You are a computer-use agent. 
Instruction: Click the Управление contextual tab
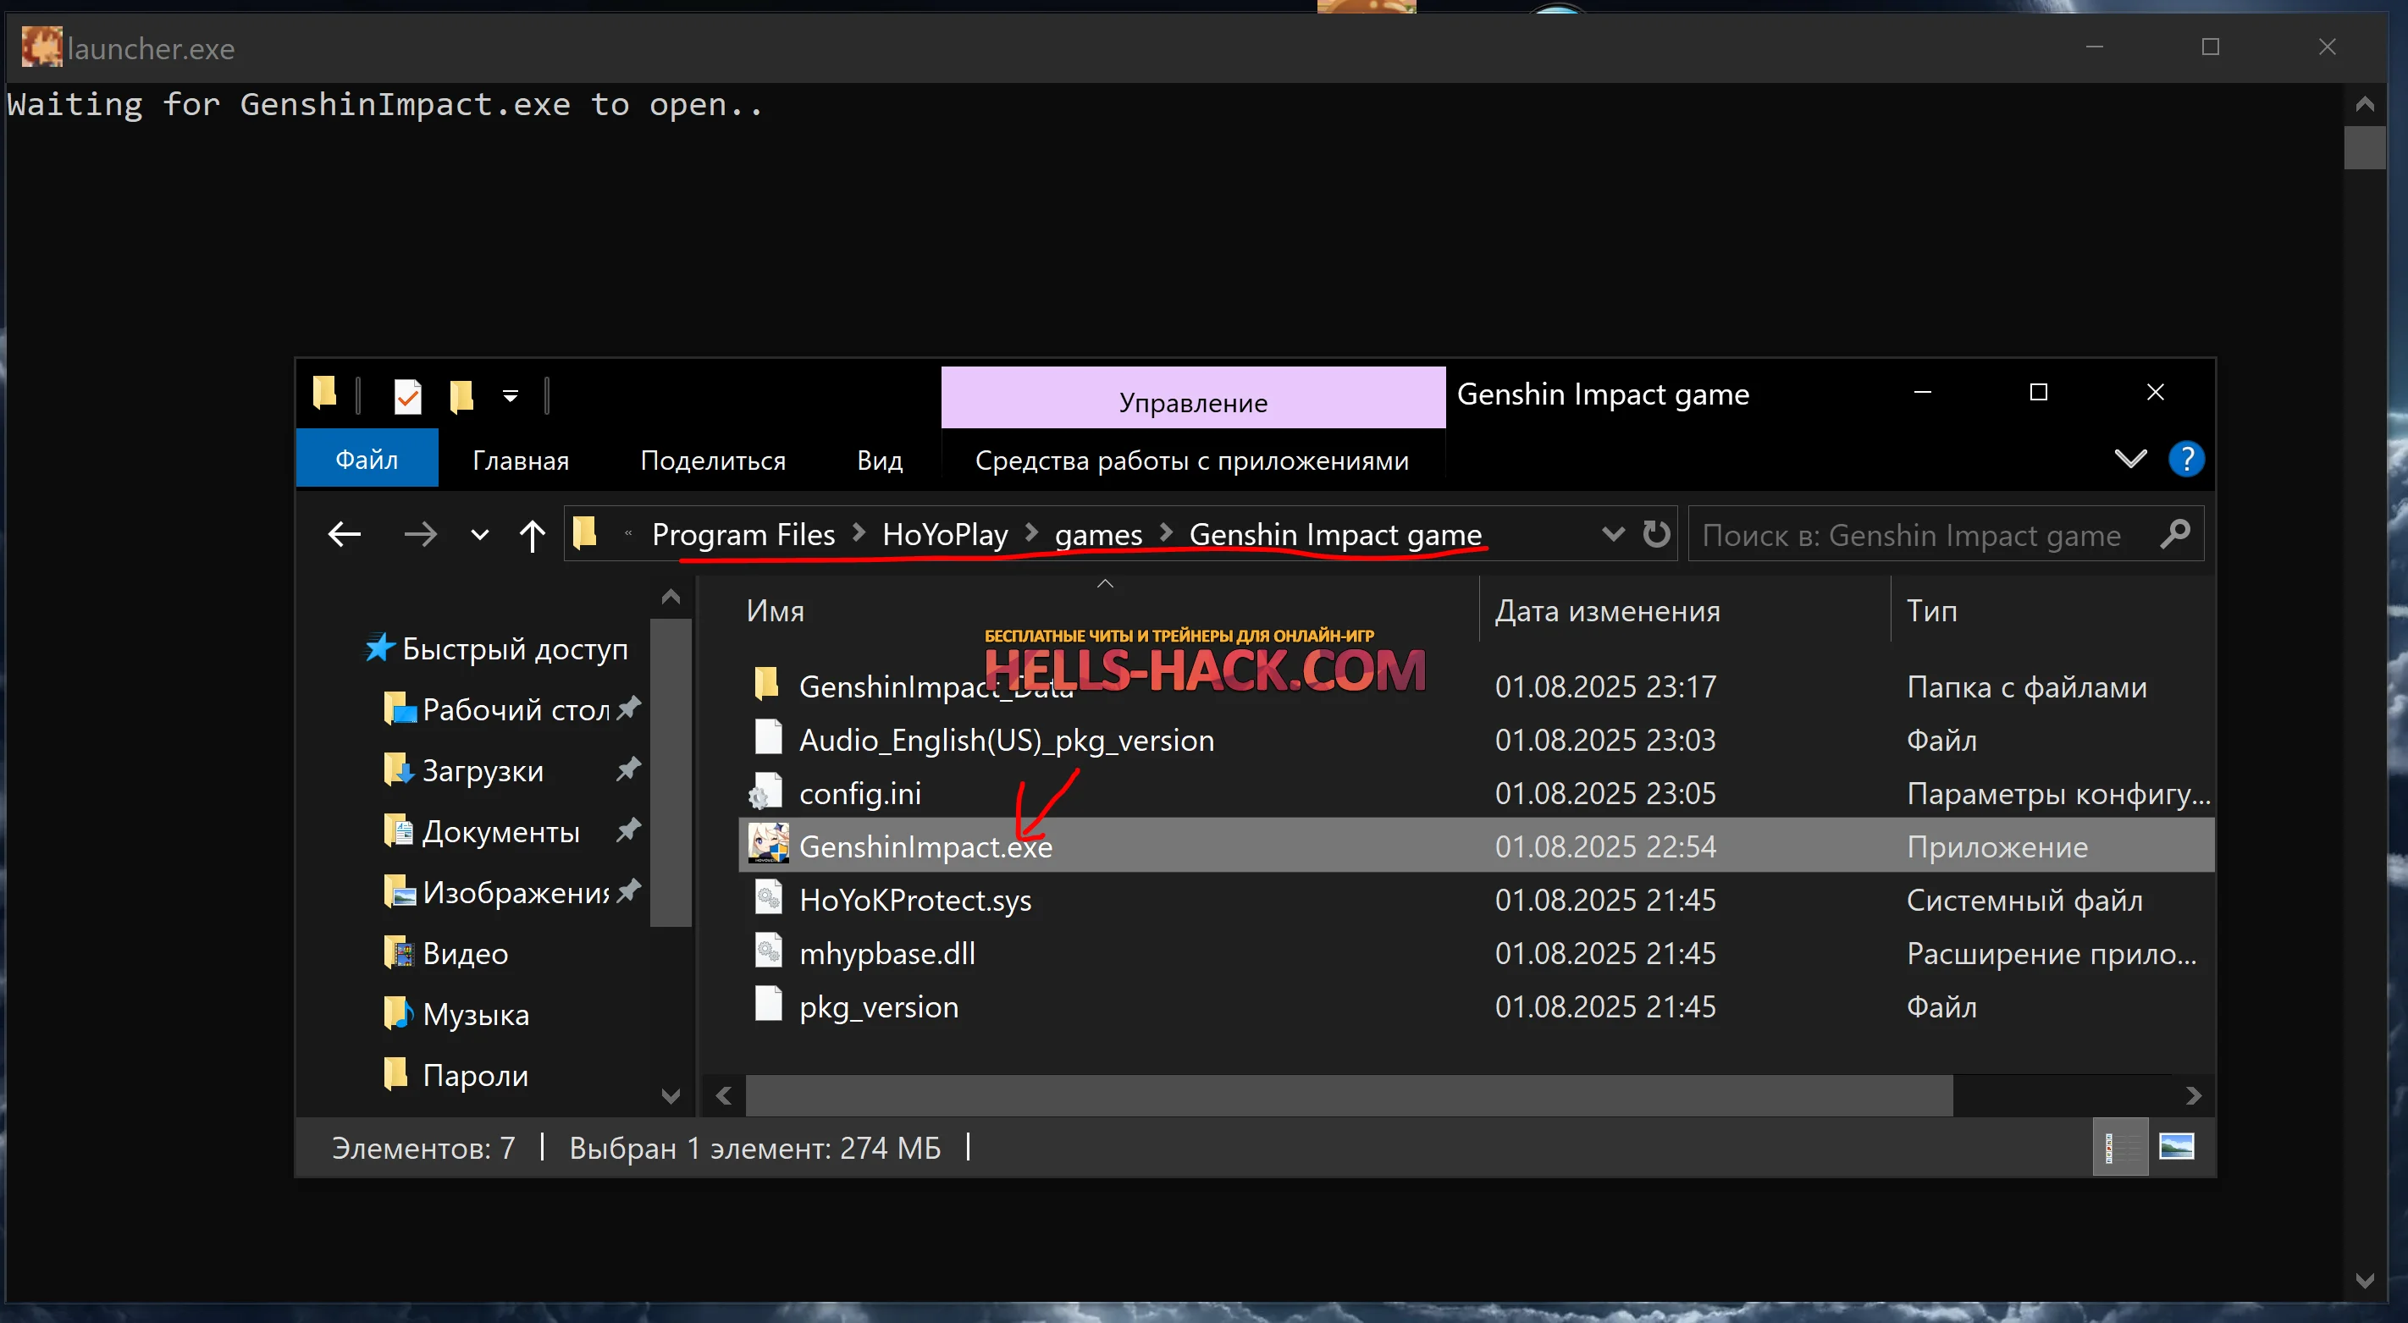tap(1193, 398)
